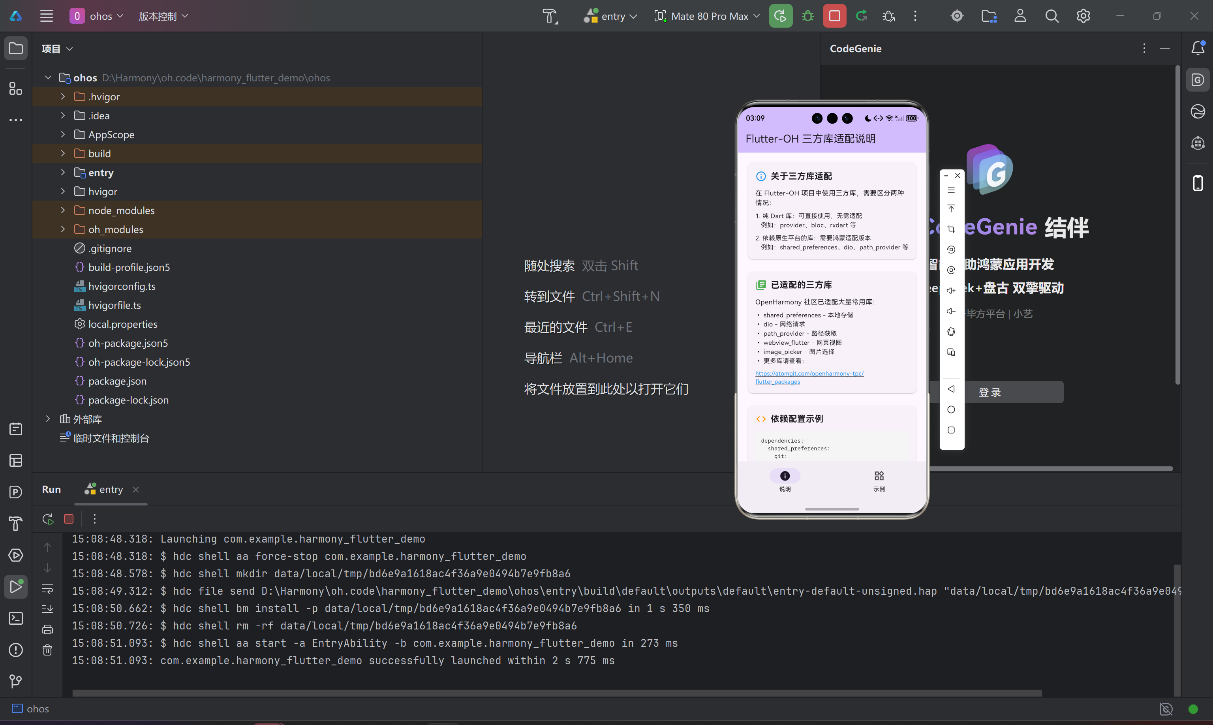The width and height of the screenshot is (1213, 725).
Task: Click the Rerun entry icon in Run panel
Action: 47,519
